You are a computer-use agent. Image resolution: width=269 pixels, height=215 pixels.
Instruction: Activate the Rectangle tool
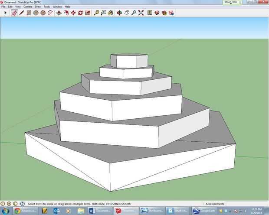pos(29,13)
